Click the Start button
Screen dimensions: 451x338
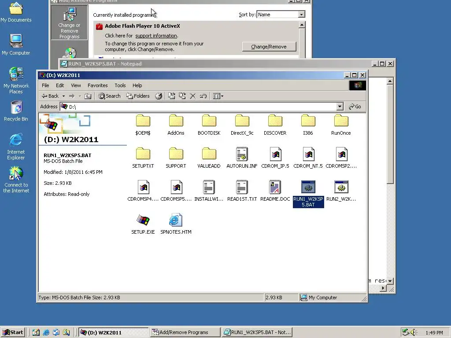13,333
